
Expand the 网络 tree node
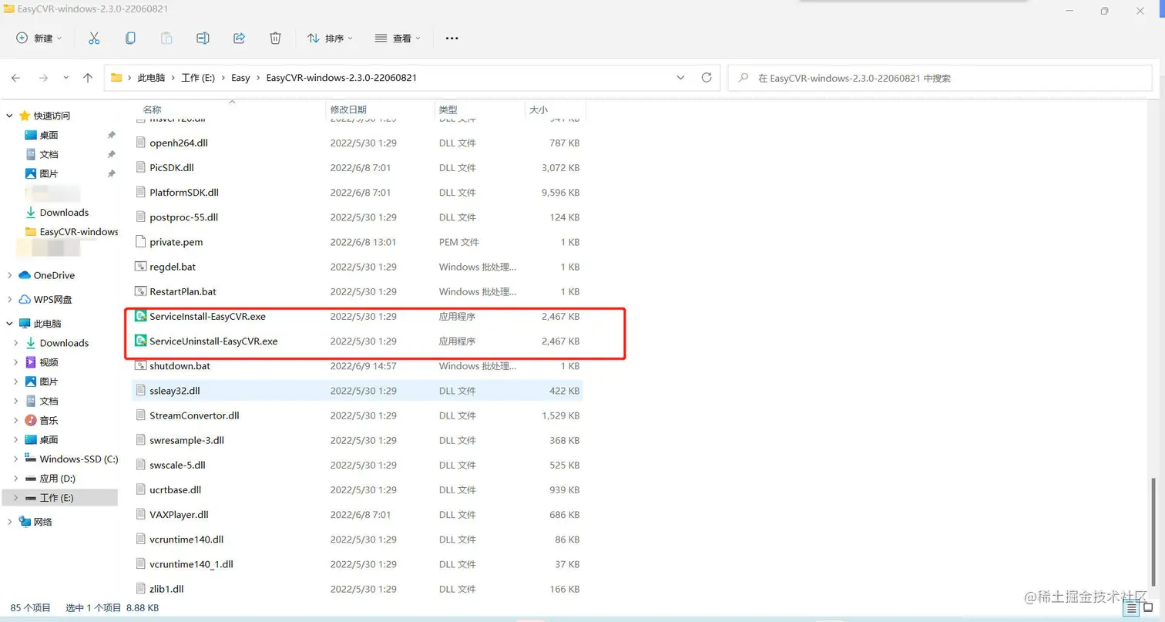point(10,522)
